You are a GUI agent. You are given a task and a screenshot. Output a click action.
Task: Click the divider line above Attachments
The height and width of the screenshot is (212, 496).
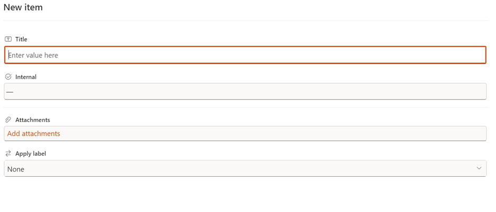point(246,107)
